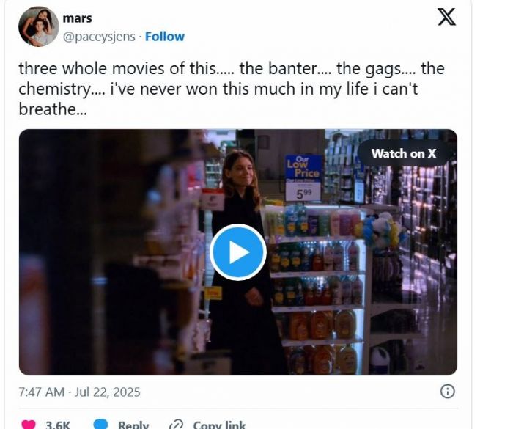Viewport: 513px width, 429px height.
Task: Click the chain link copy icon
Action: (x=177, y=425)
